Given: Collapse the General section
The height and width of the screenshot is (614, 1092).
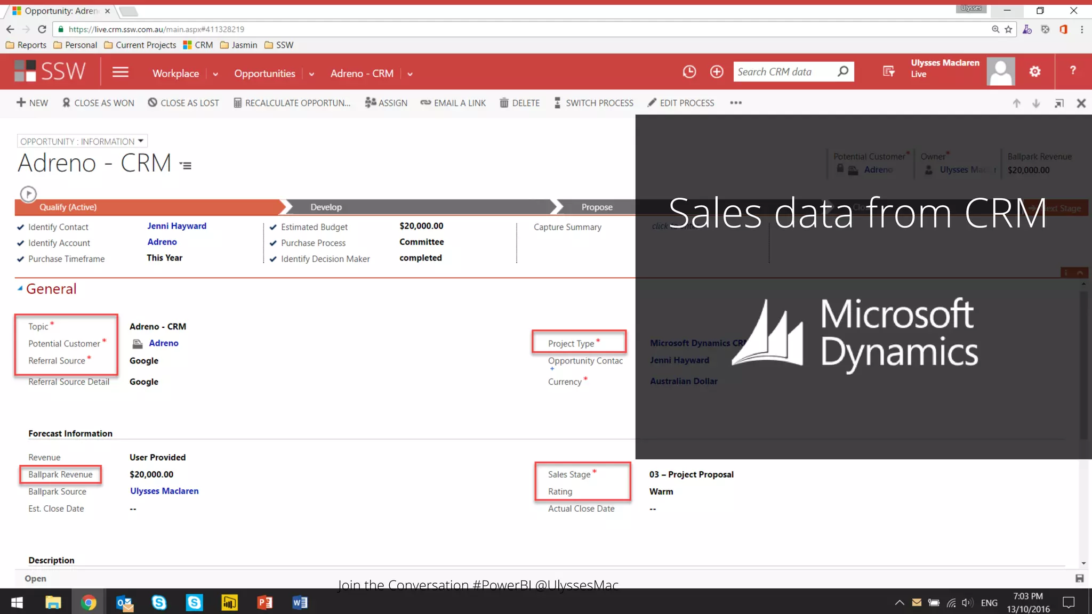Looking at the screenshot, I should [x=20, y=288].
